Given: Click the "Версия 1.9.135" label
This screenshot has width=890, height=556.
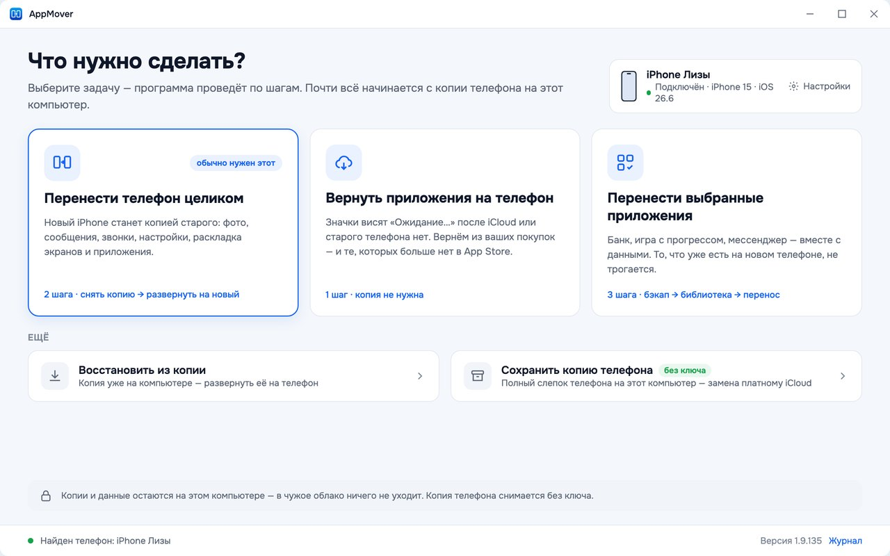Looking at the screenshot, I should [791, 541].
